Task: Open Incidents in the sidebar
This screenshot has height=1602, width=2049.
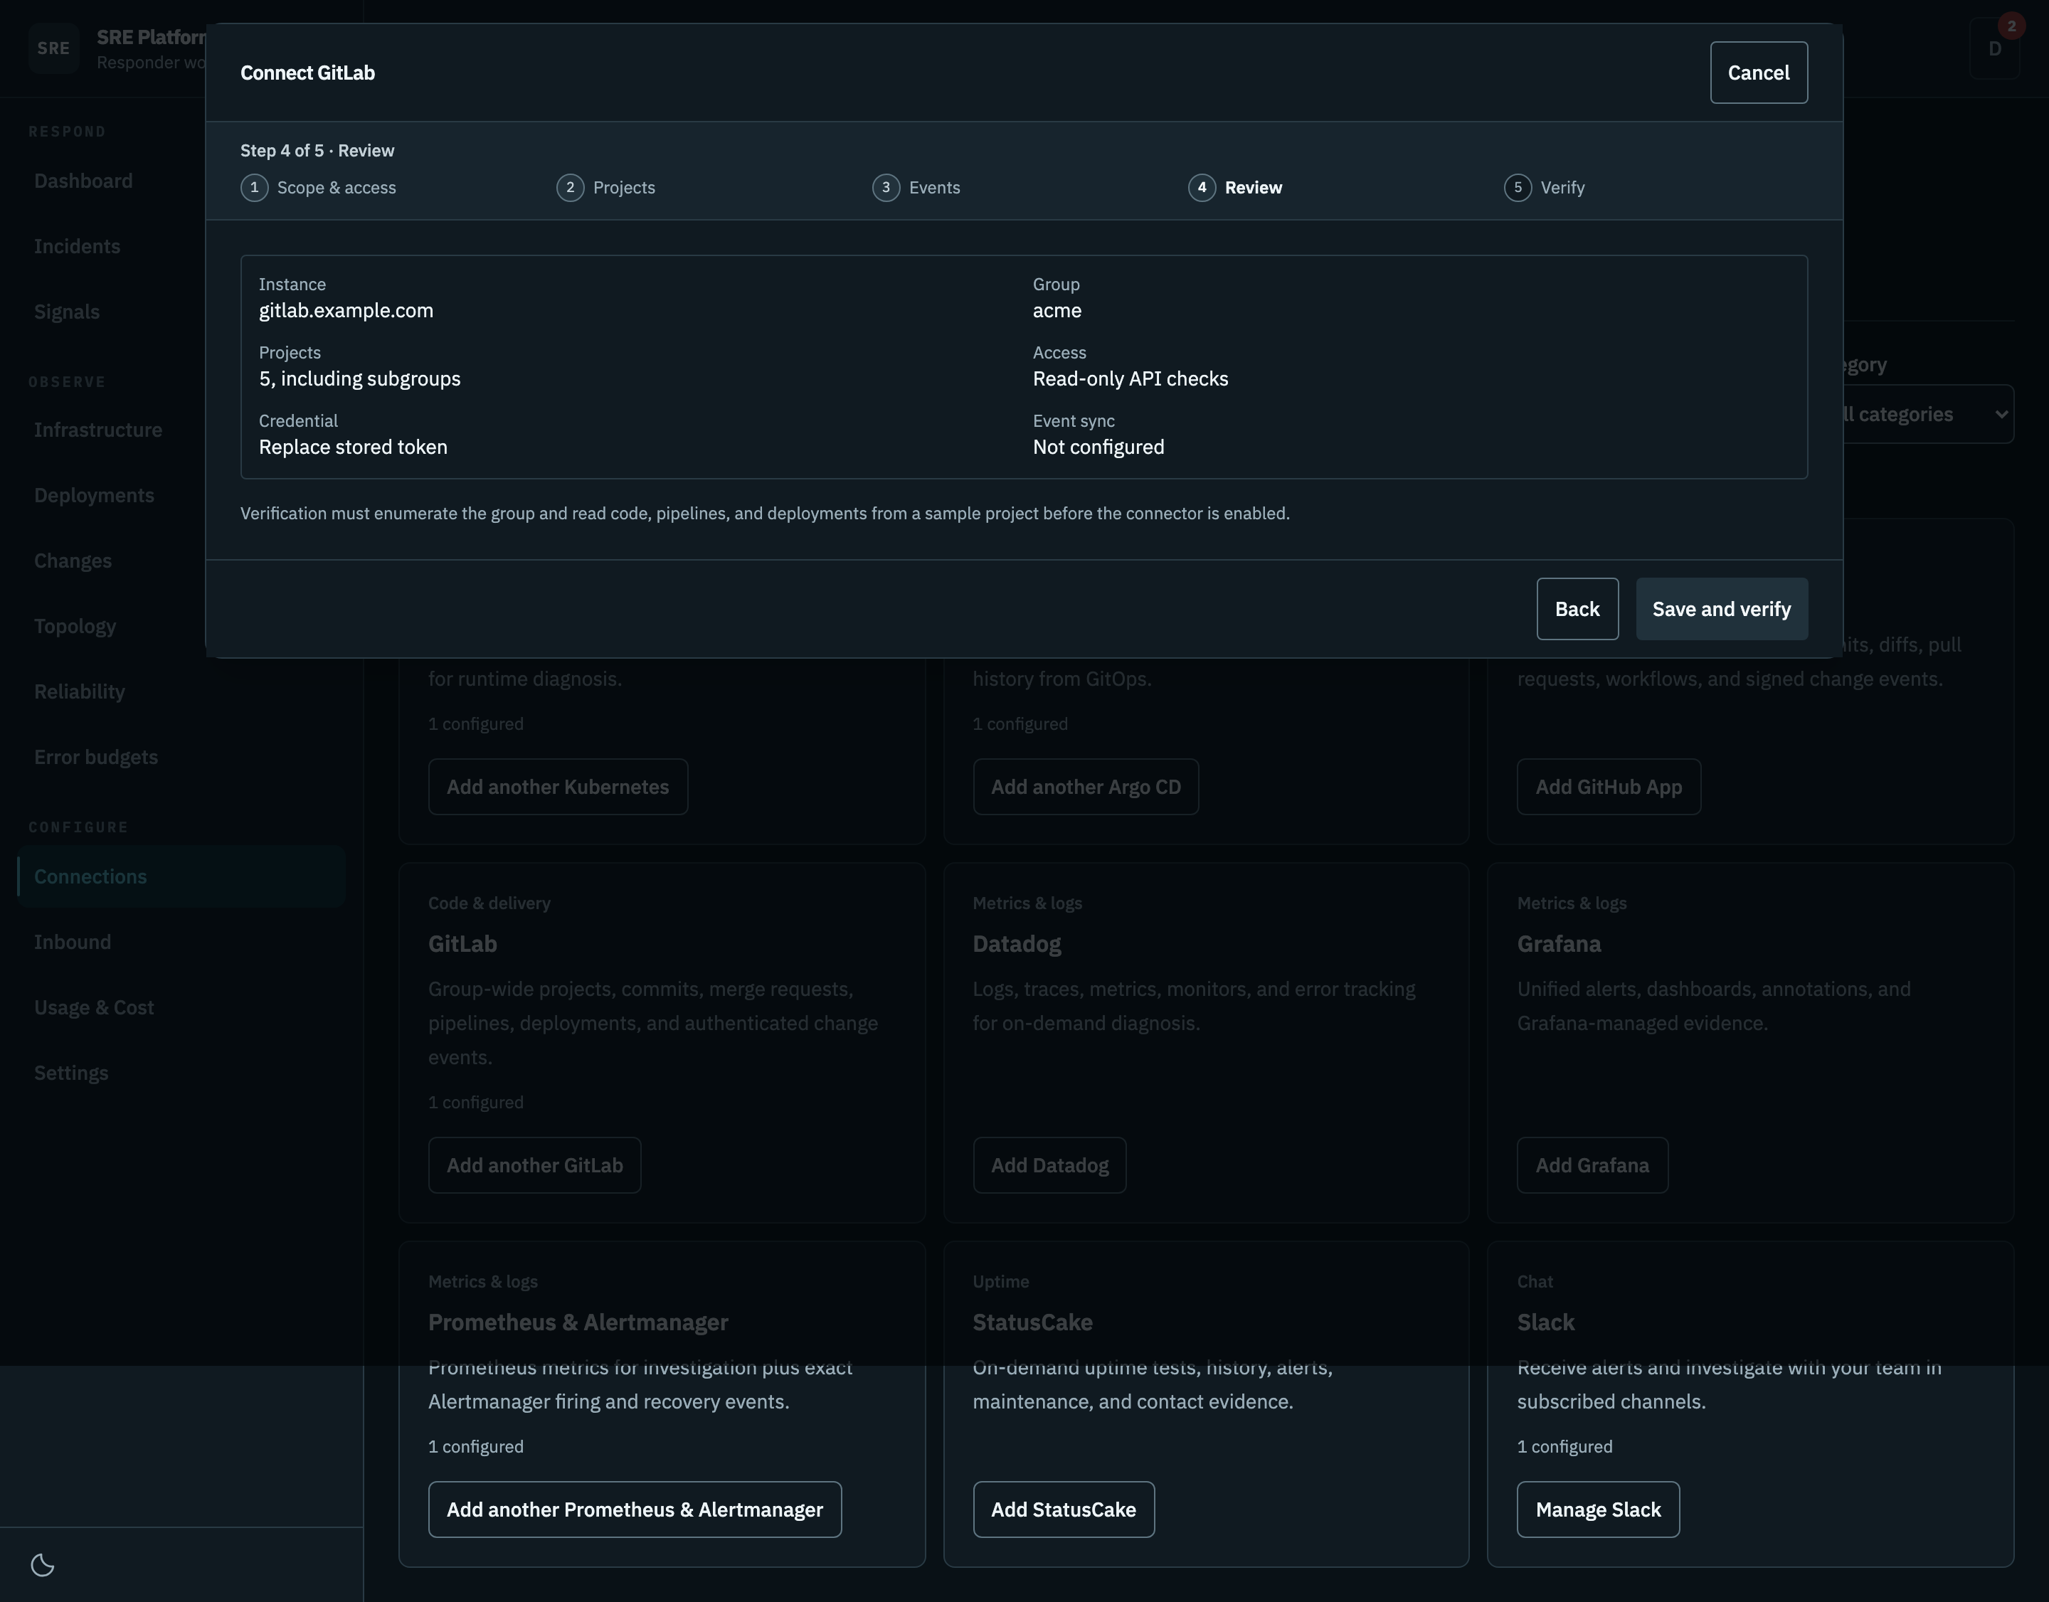Action: (x=180, y=247)
